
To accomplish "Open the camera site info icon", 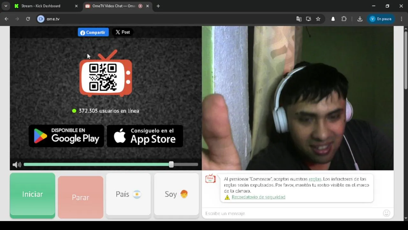I will tap(40, 19).
